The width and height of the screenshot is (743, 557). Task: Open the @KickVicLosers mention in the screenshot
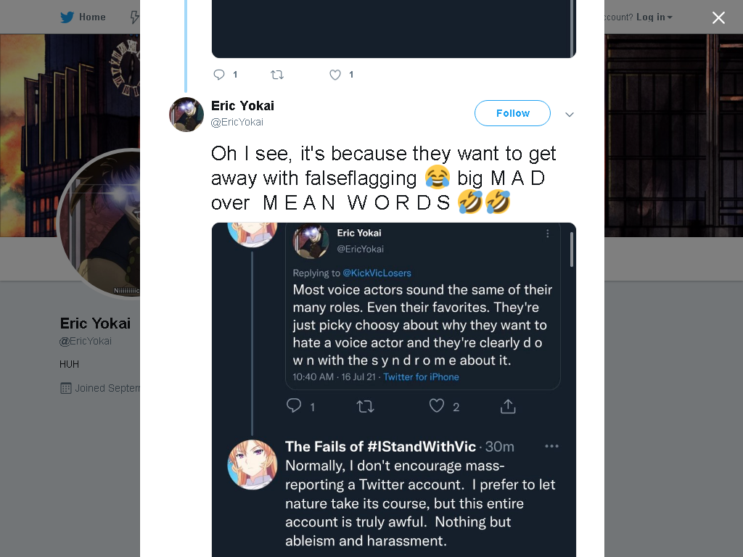coord(377,273)
